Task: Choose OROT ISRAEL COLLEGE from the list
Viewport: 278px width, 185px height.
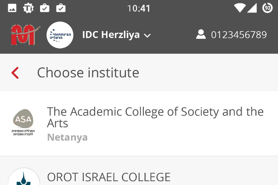Action: tap(109, 177)
